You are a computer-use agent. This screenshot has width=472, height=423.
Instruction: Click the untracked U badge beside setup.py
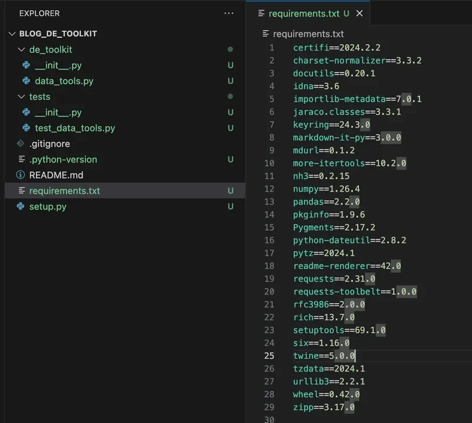point(231,206)
